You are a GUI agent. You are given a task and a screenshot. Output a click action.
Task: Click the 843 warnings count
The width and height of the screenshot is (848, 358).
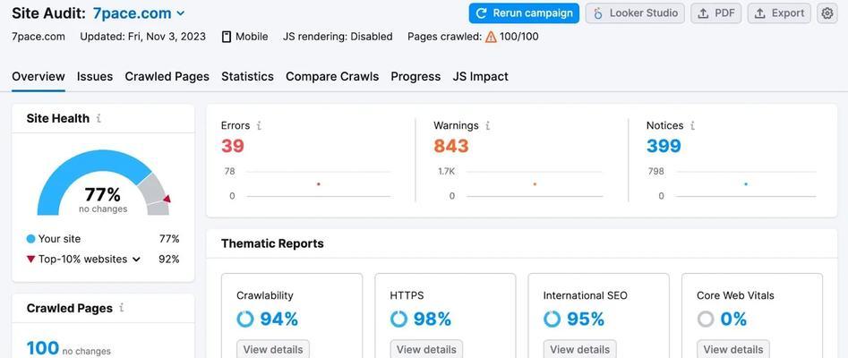[451, 146]
